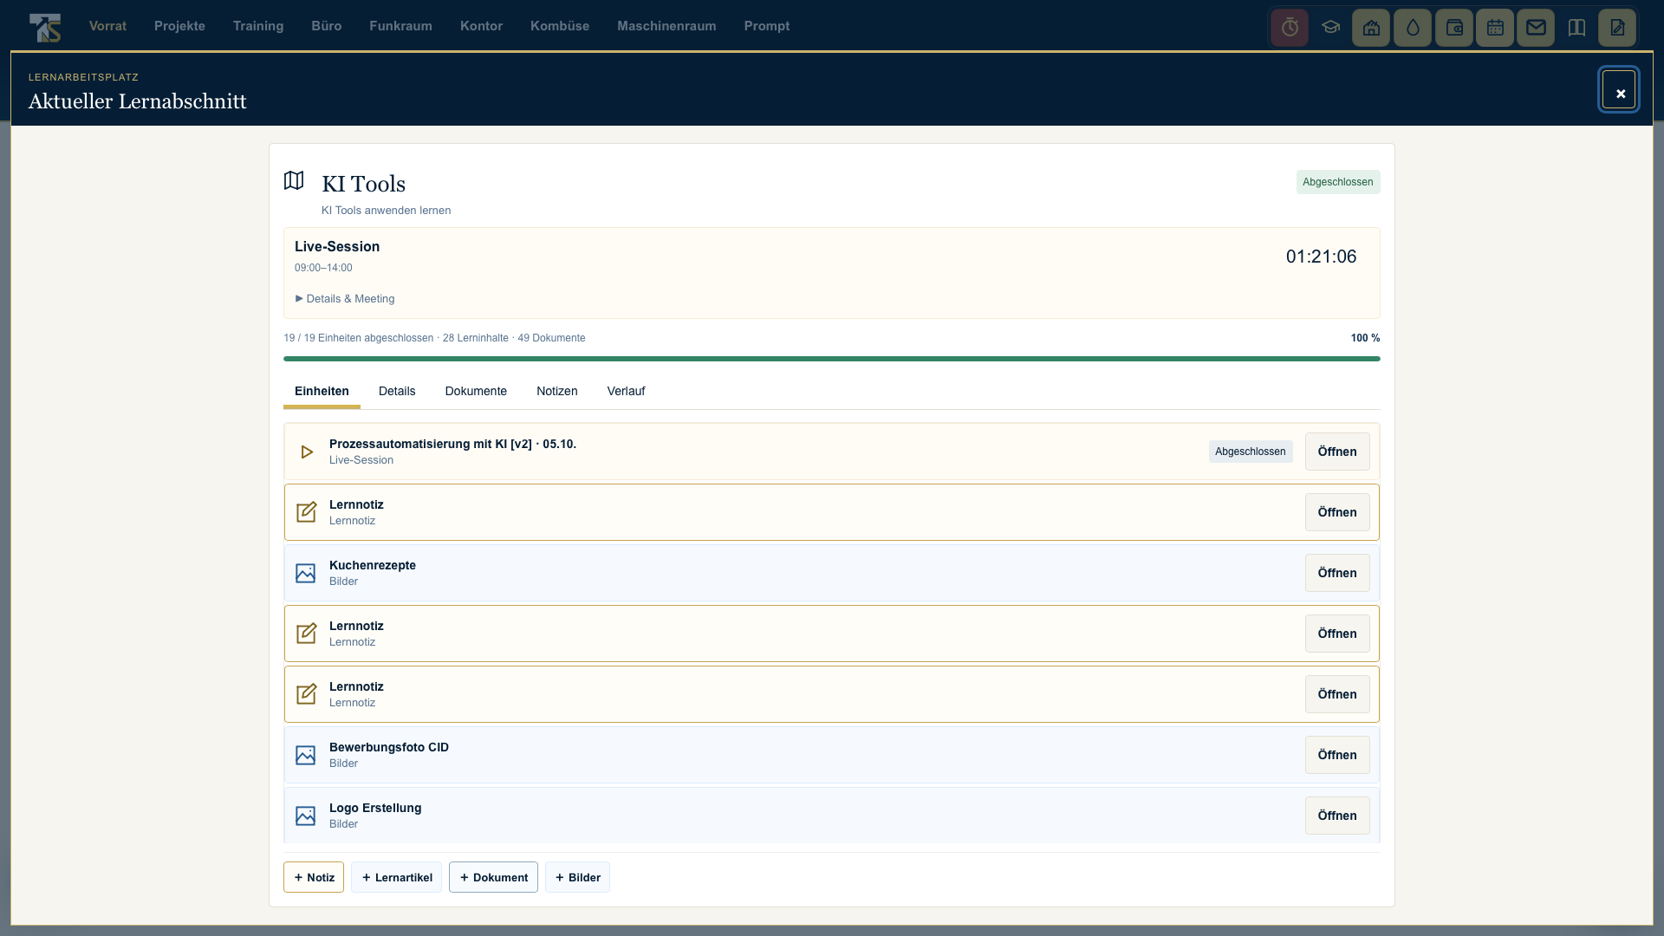The width and height of the screenshot is (1664, 936).
Task: Open Vorrat in the top menu
Action: point(107,26)
